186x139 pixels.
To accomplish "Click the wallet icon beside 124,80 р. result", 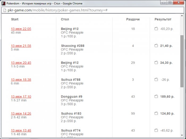I will [x=156, y=114].
